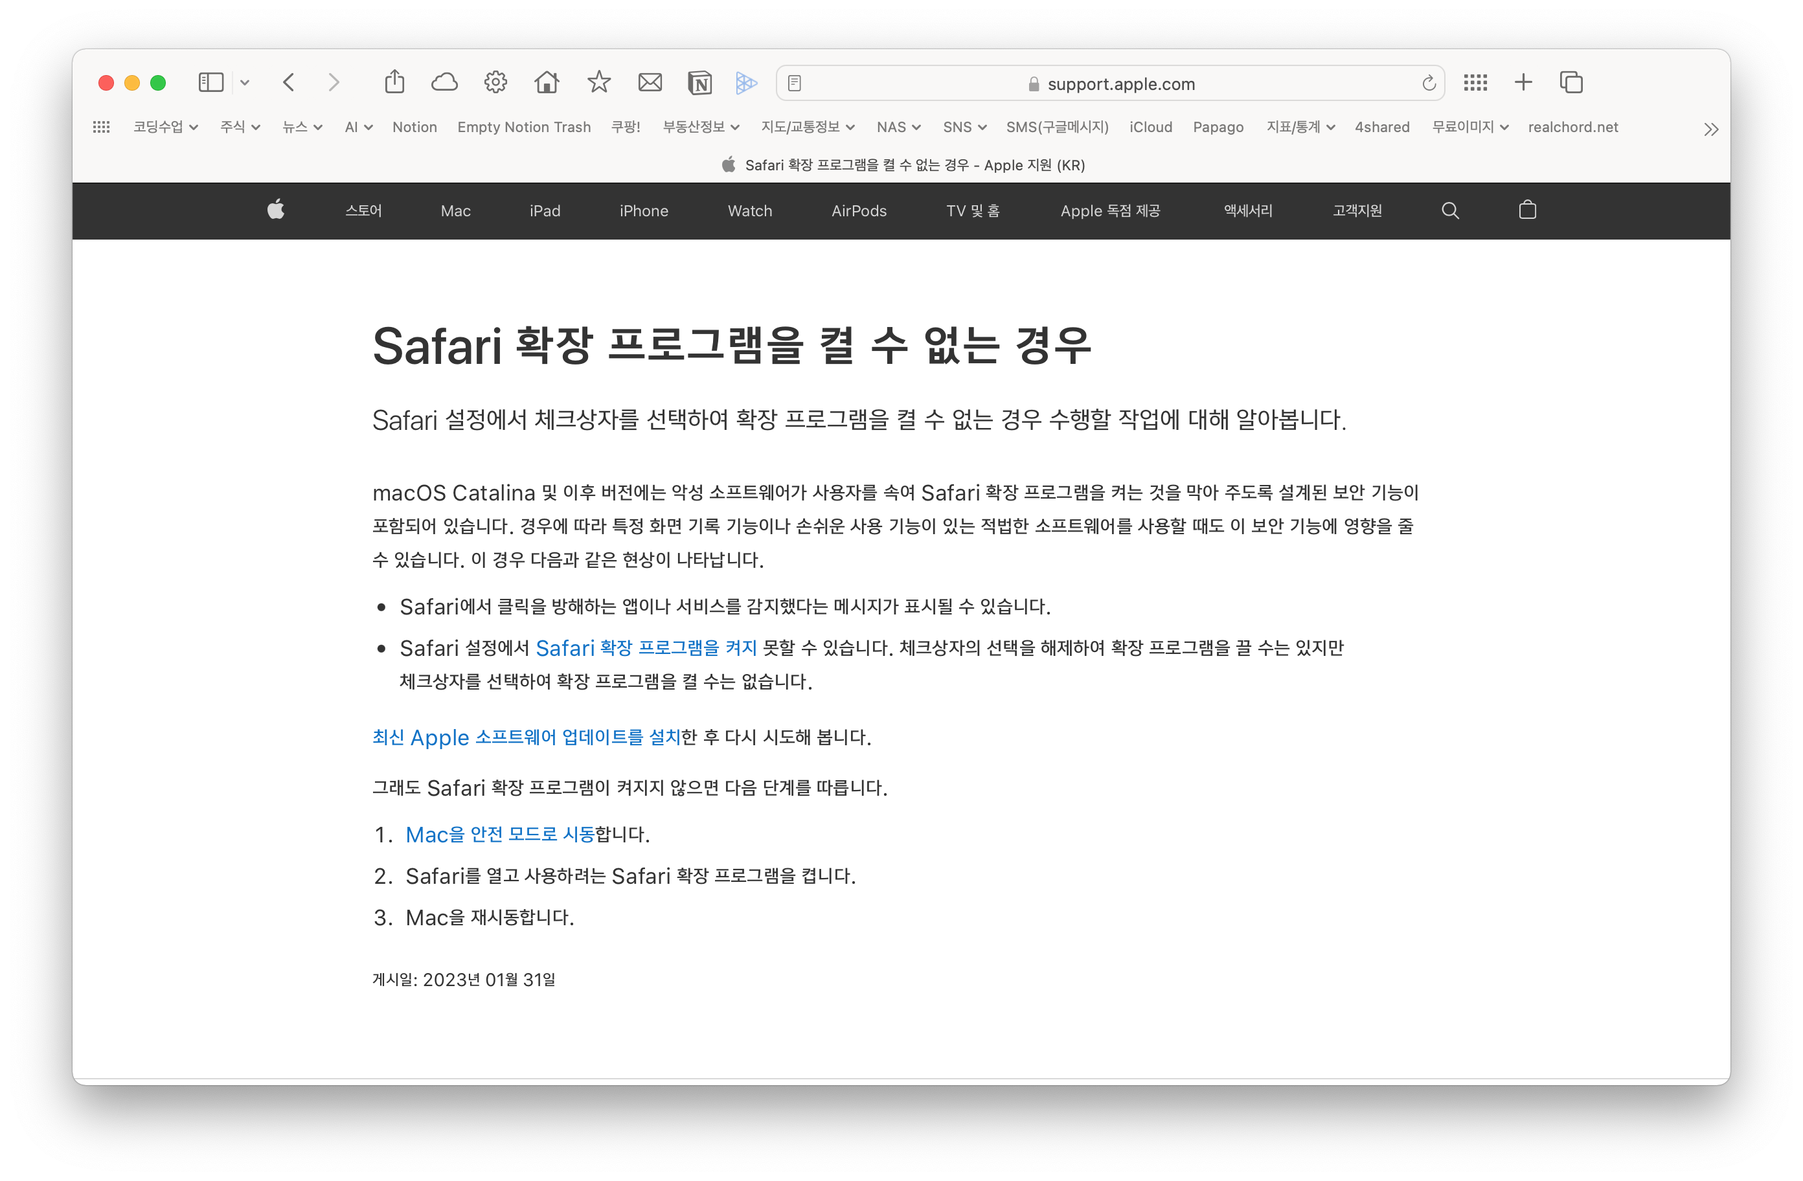Open Mac을 안전 모드로 시동 link
Screen dimensions: 1803x1181
[500, 834]
